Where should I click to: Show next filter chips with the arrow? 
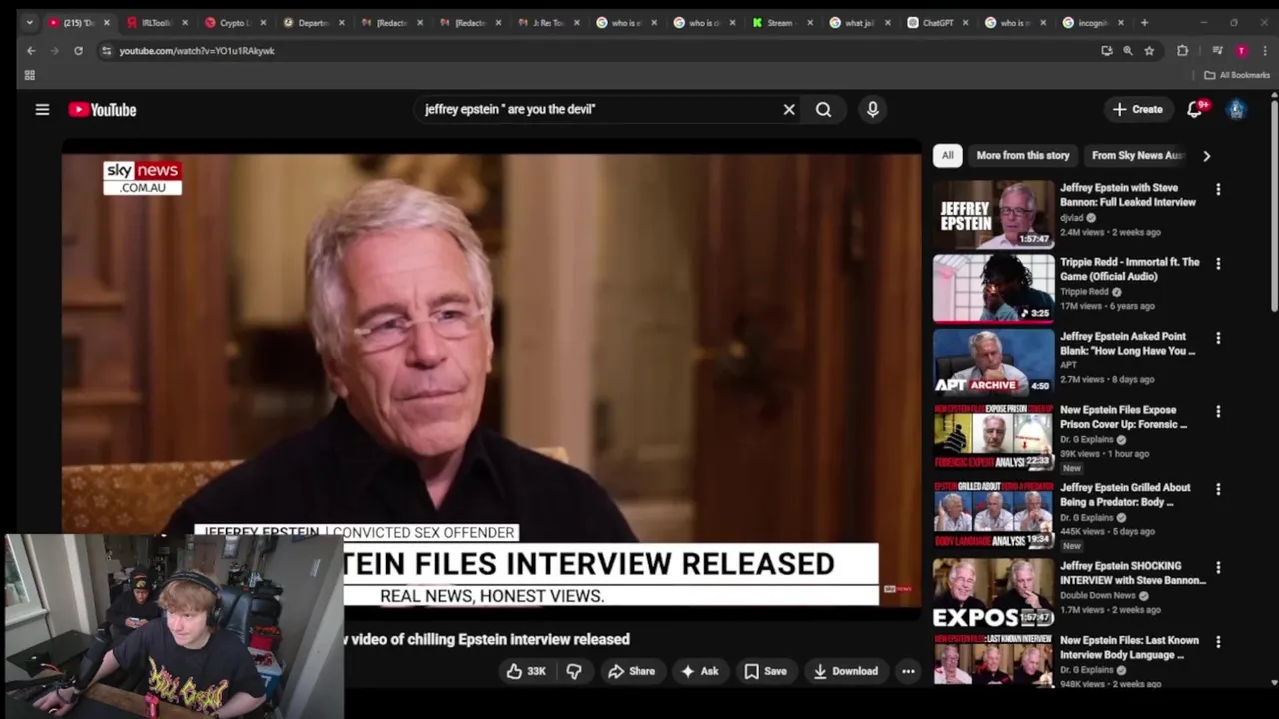tap(1206, 155)
